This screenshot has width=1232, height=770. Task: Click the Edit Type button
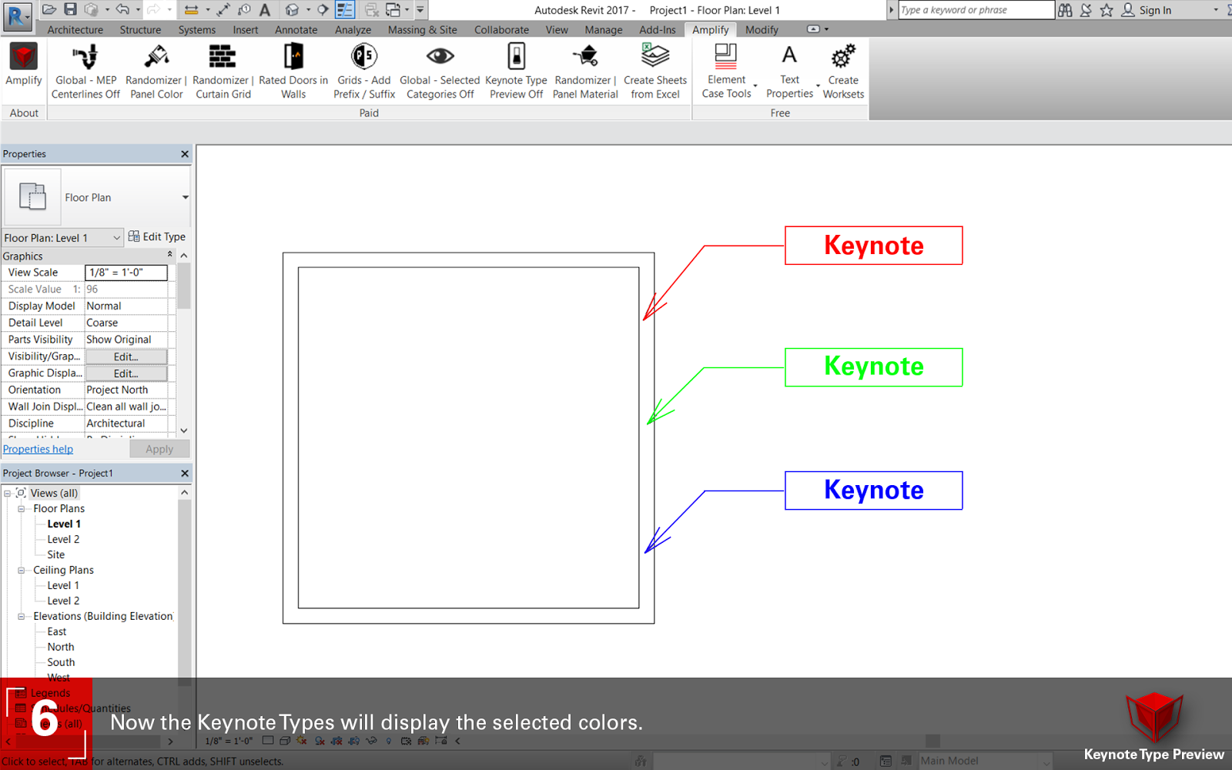(158, 236)
